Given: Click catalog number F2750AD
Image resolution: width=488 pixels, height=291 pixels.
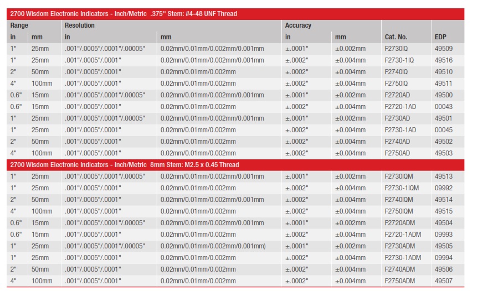Looking at the screenshot, I should click(x=397, y=153).
